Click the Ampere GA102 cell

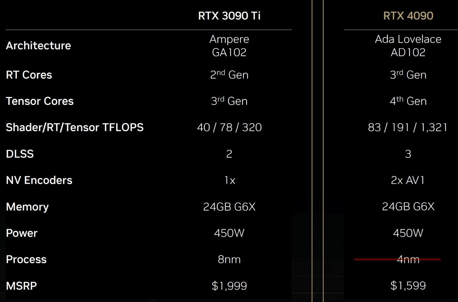pyautogui.click(x=229, y=46)
